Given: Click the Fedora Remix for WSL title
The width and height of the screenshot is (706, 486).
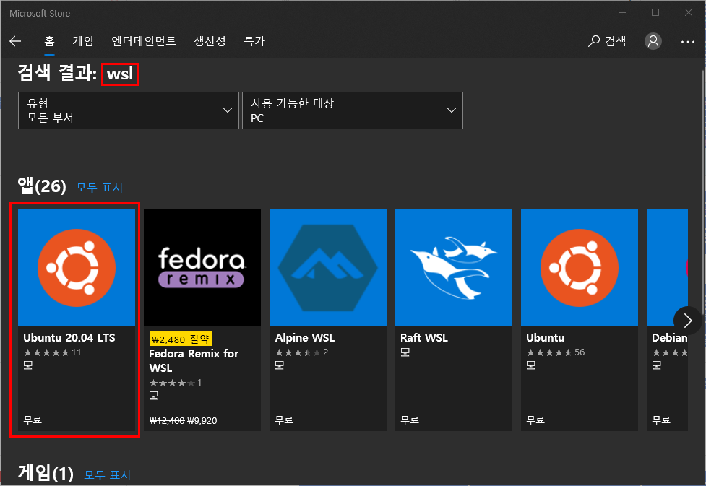Looking at the screenshot, I should [194, 360].
